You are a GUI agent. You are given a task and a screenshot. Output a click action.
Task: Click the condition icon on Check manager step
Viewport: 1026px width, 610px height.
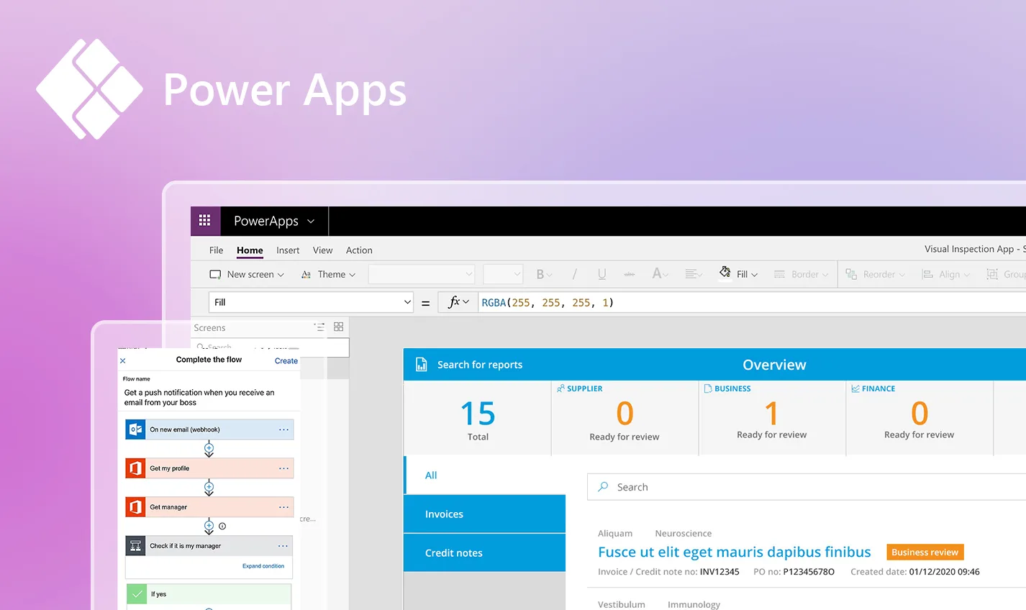click(135, 546)
